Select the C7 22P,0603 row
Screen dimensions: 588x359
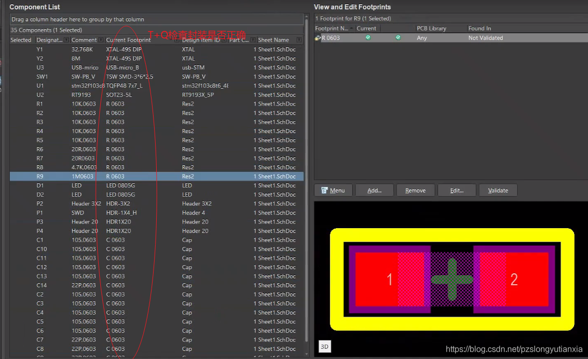point(156,339)
